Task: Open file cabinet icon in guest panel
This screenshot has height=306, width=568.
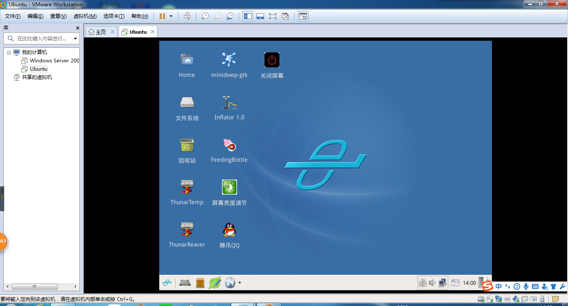Action: 200,283
